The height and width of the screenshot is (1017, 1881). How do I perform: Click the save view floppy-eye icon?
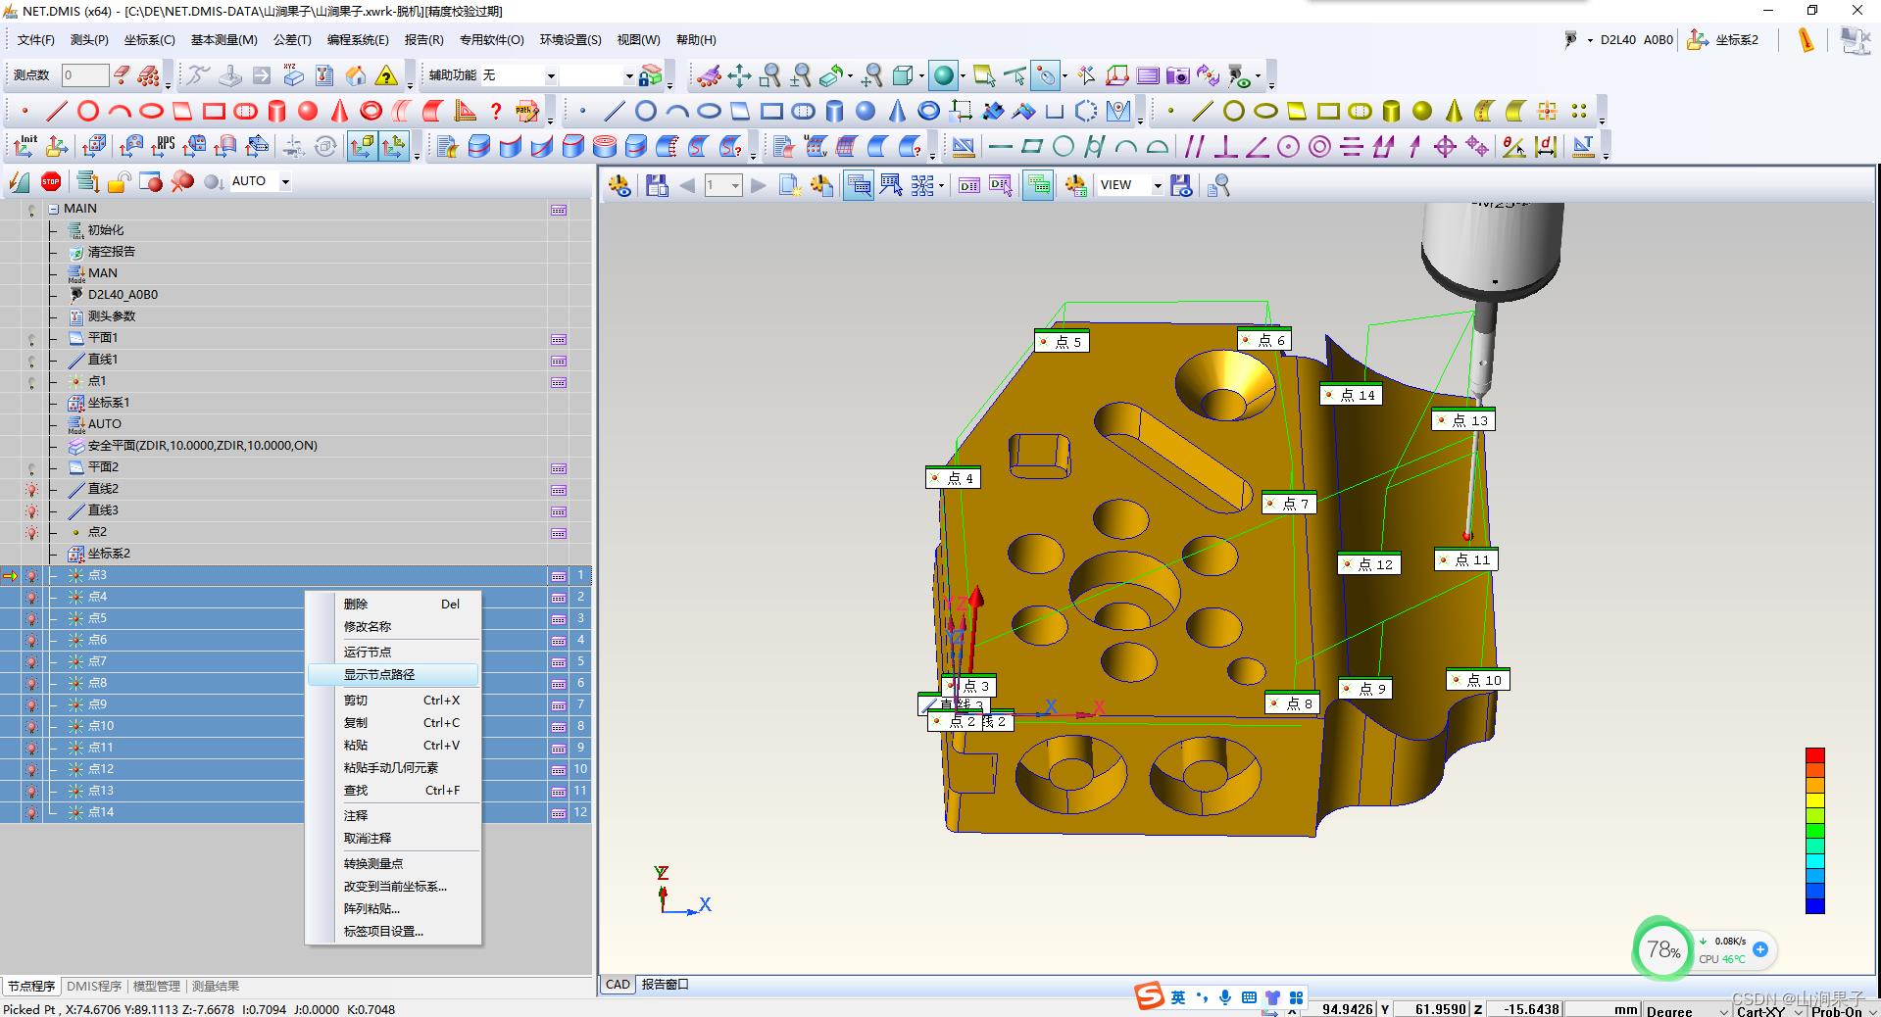tap(1182, 185)
